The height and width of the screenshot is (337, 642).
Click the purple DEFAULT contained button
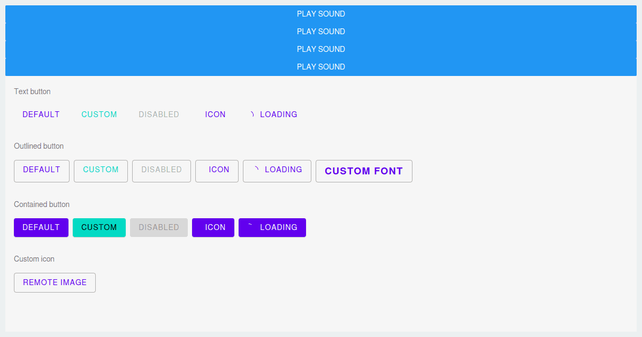(41, 227)
